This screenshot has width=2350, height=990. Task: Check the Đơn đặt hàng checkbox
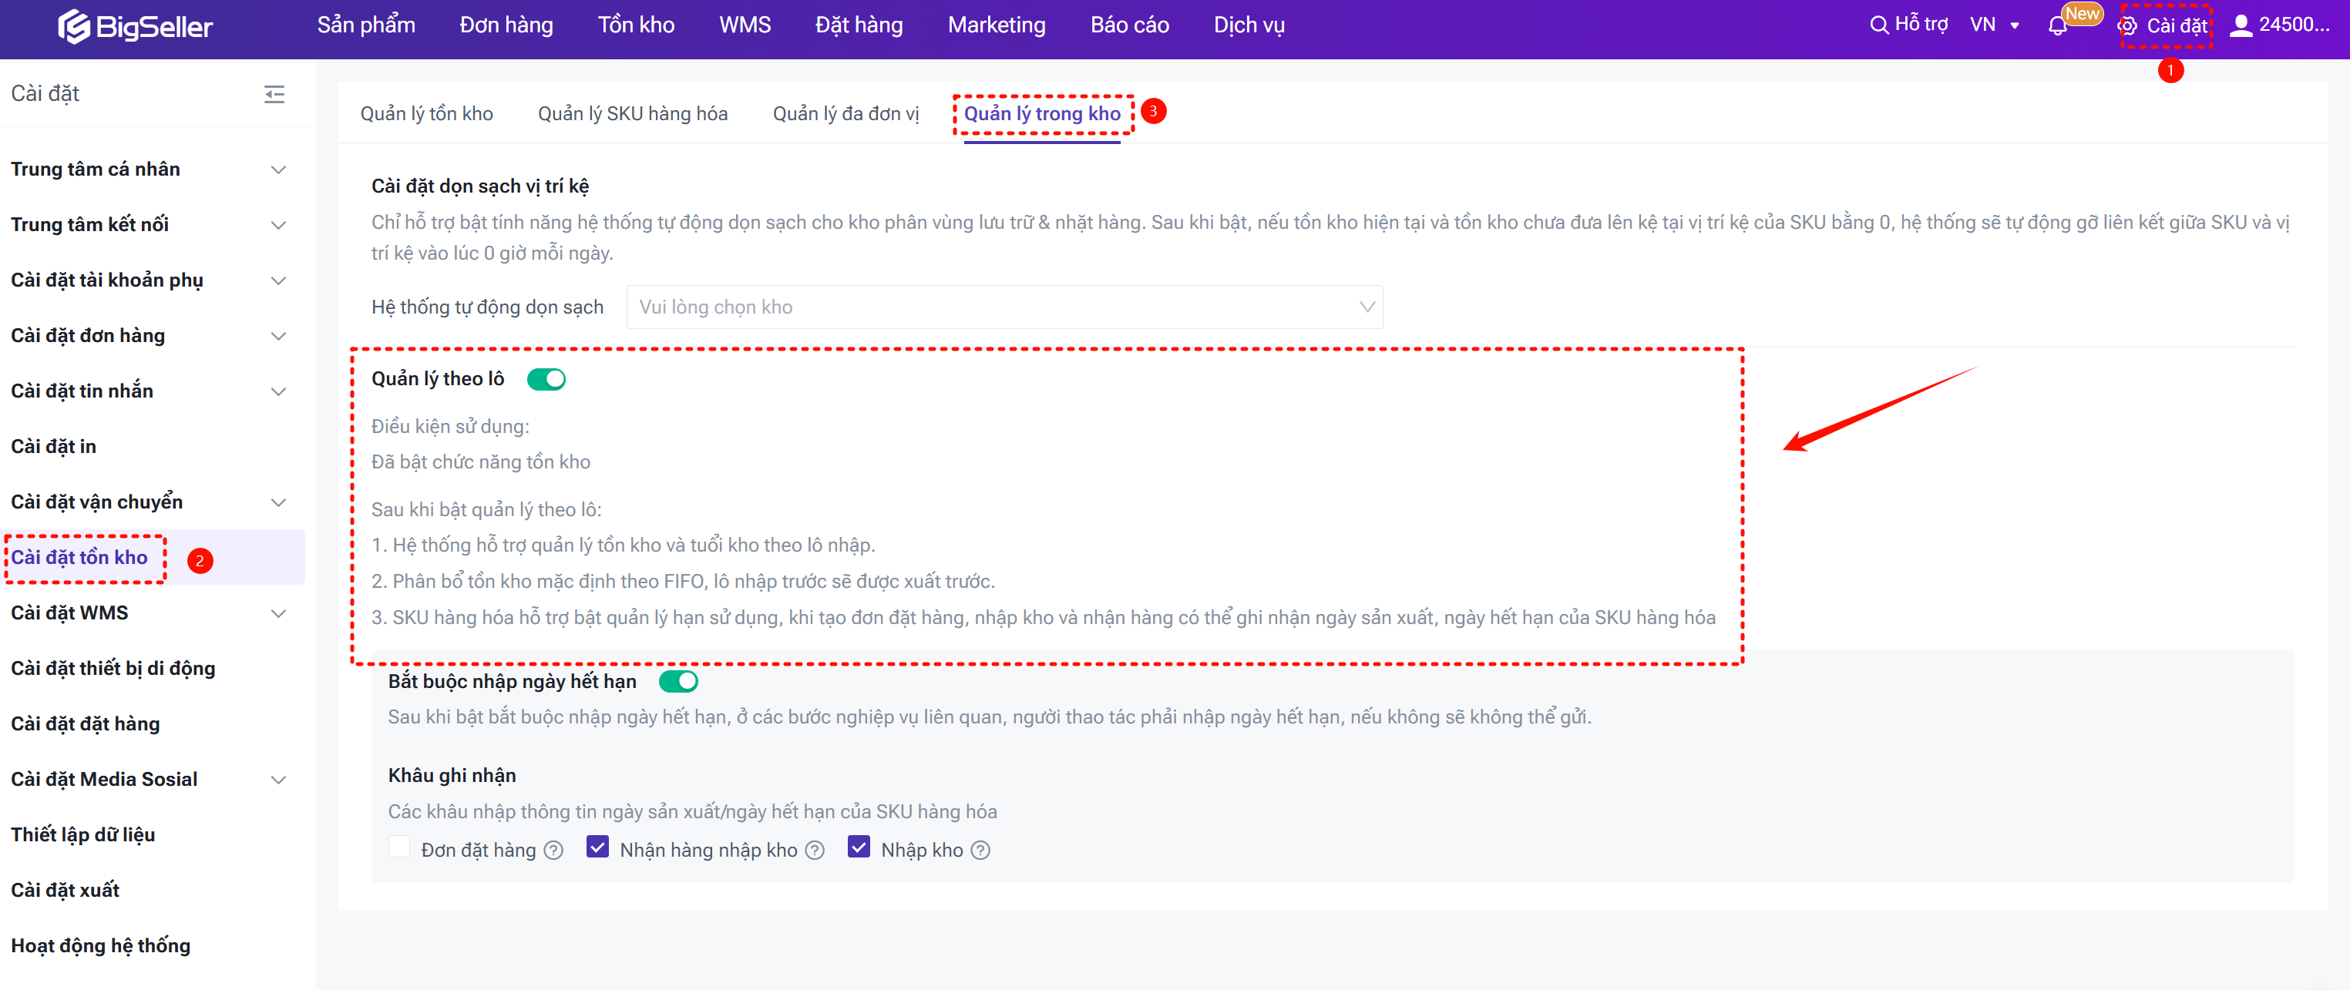(x=399, y=847)
